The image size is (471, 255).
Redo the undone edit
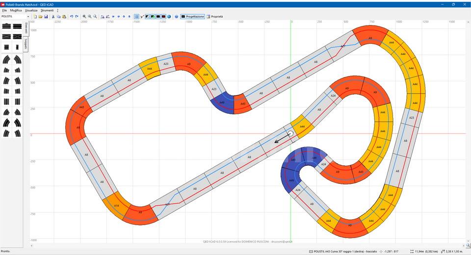coord(77,17)
